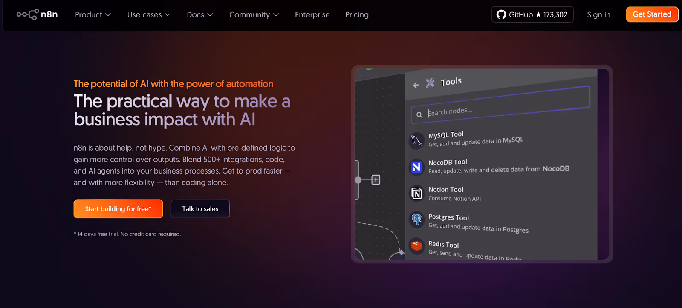Click the Notion Tool icon
682x308 pixels.
click(416, 194)
